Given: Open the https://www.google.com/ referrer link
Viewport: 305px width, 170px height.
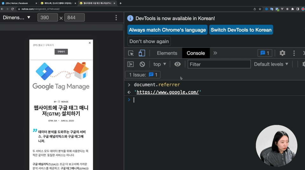Looking at the screenshot, I should click(x=167, y=92).
